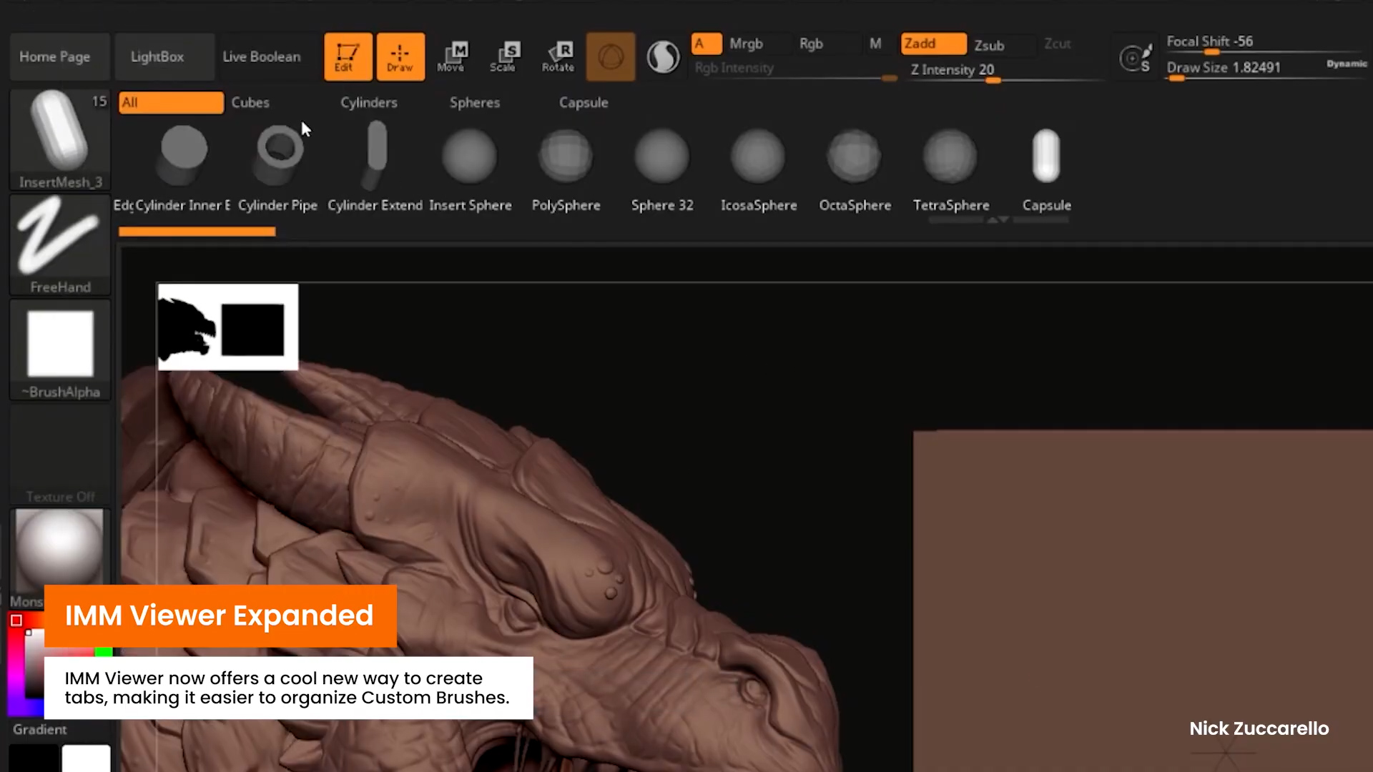
Task: Toggle Zadd sculpting mode
Action: click(x=933, y=44)
